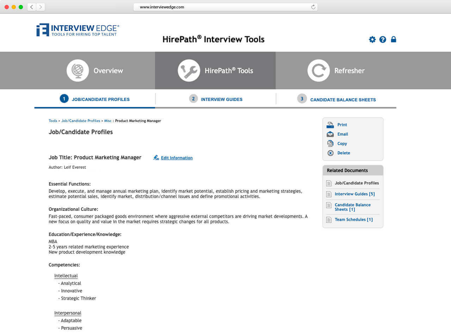Click the Misc breadcrumb link
The width and height of the screenshot is (451, 333).
coord(108,121)
